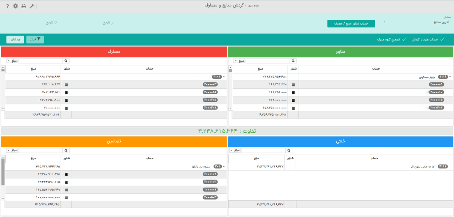The image size is (454, 217).
Task: Collapse account 1111 واریز مسکونی row
Action: click(450, 77)
